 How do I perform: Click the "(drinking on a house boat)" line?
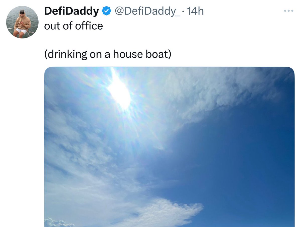(108, 54)
